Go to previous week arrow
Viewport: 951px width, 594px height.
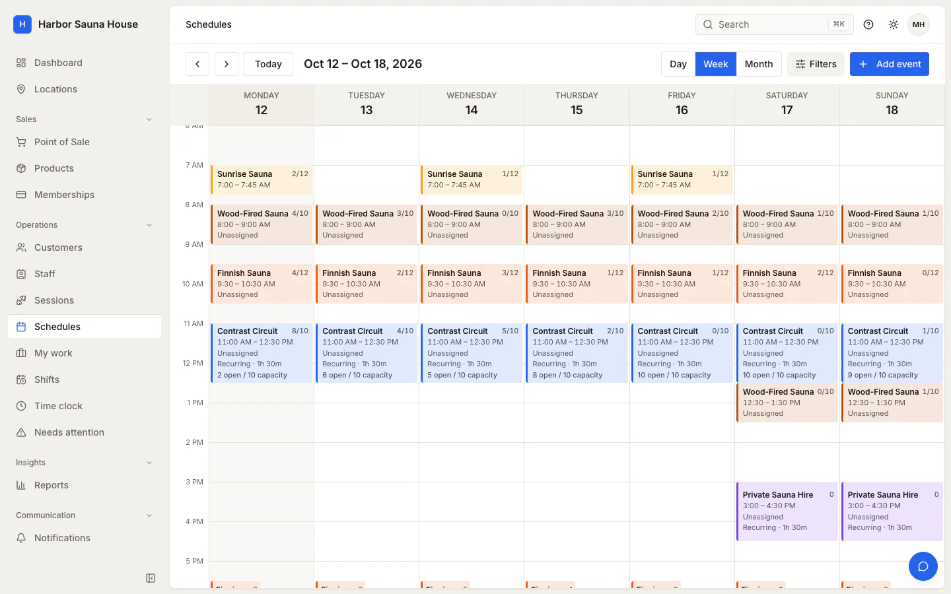click(x=197, y=64)
